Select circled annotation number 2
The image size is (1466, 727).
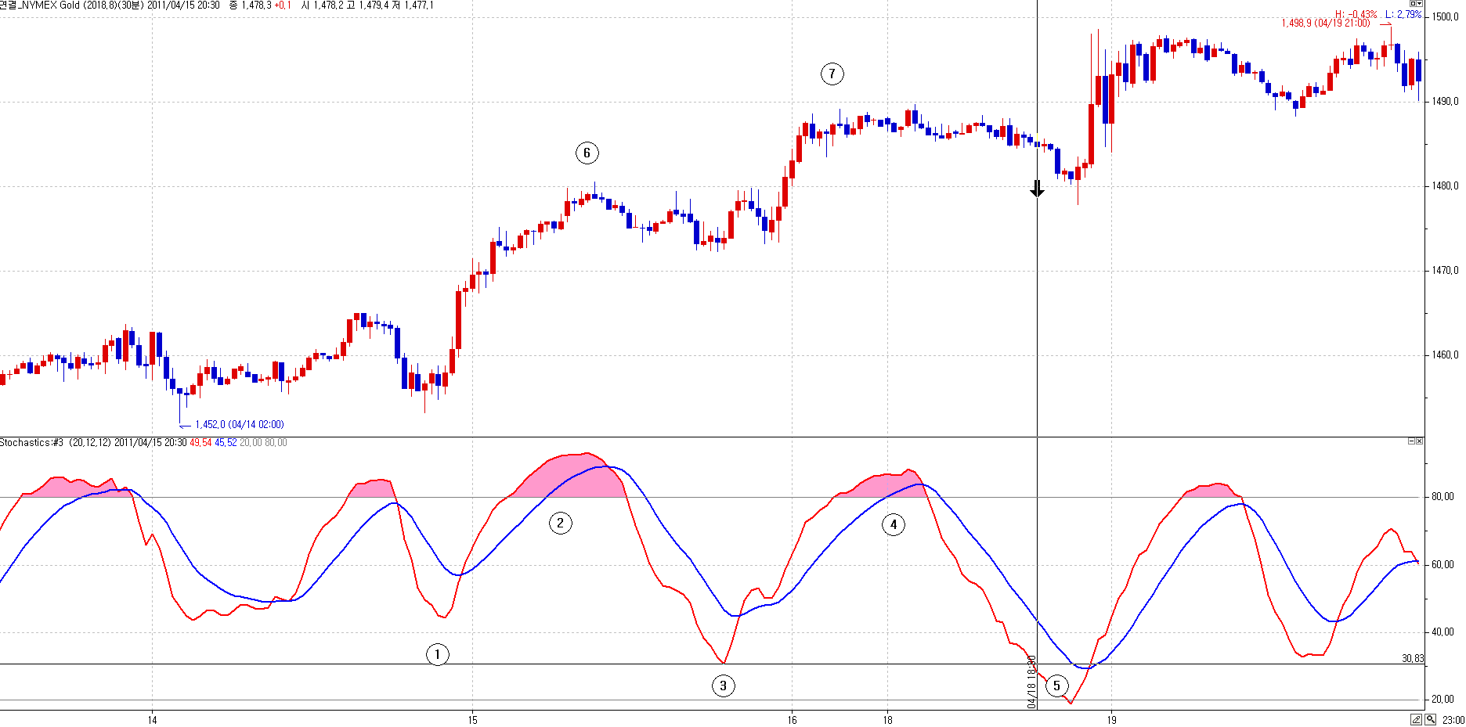[x=560, y=523]
